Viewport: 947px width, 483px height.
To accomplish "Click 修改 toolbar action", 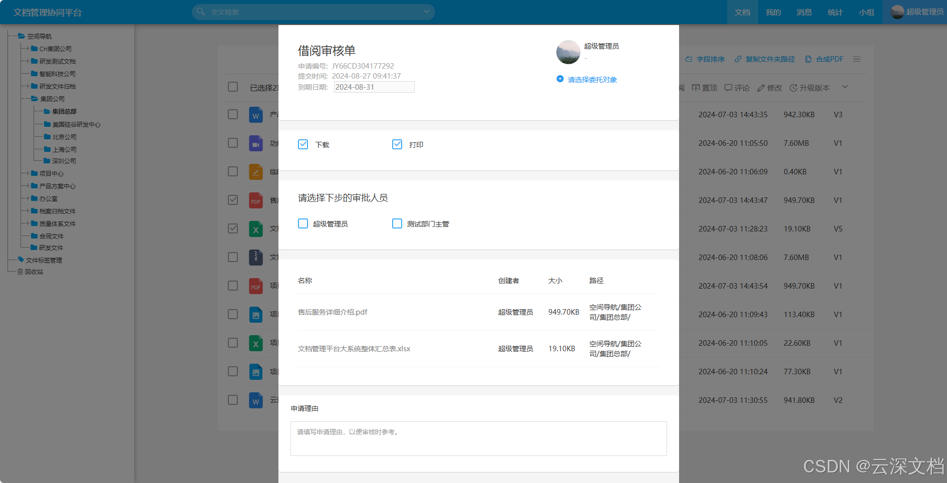I will (770, 88).
